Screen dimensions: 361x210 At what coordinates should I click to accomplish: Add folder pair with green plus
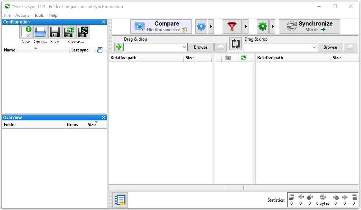coord(118,47)
